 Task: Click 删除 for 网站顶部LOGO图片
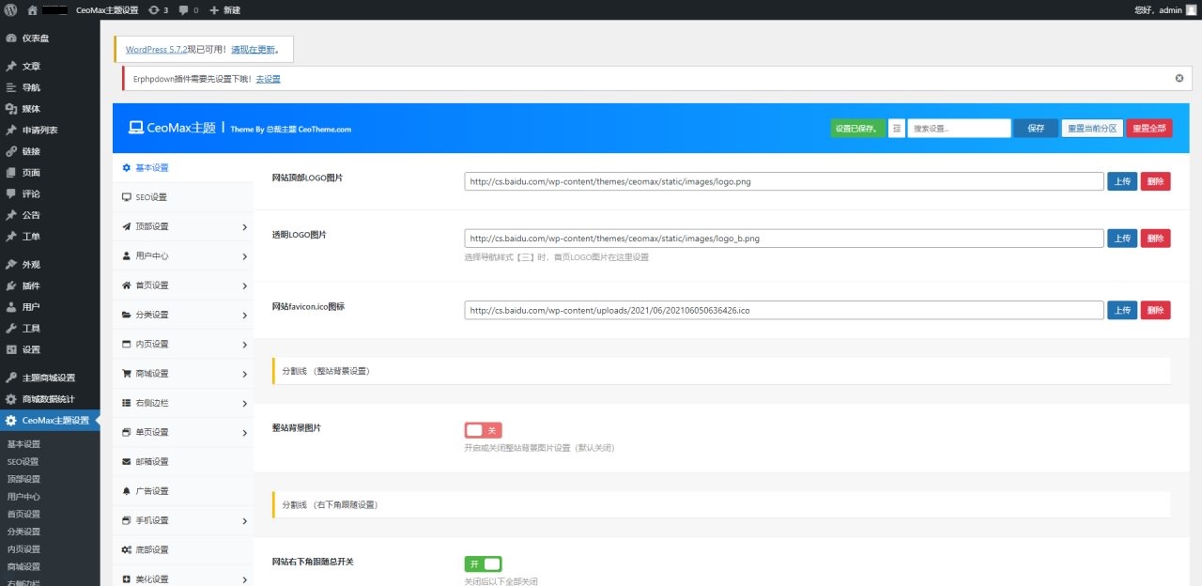coord(1156,182)
